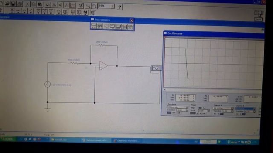
Task: Open the Analog ICs parts bin
Action: pyautogui.click(x=38, y=11)
